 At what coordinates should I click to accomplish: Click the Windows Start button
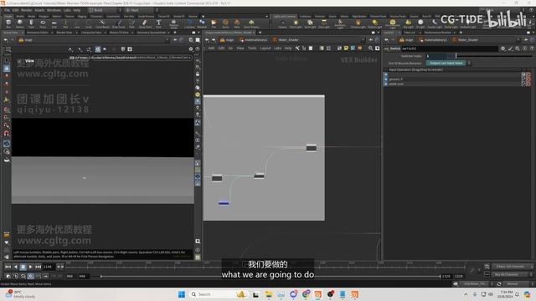coord(182,294)
